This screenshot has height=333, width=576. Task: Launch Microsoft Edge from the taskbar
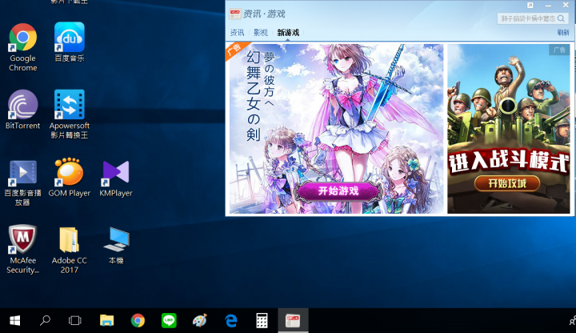click(230, 321)
